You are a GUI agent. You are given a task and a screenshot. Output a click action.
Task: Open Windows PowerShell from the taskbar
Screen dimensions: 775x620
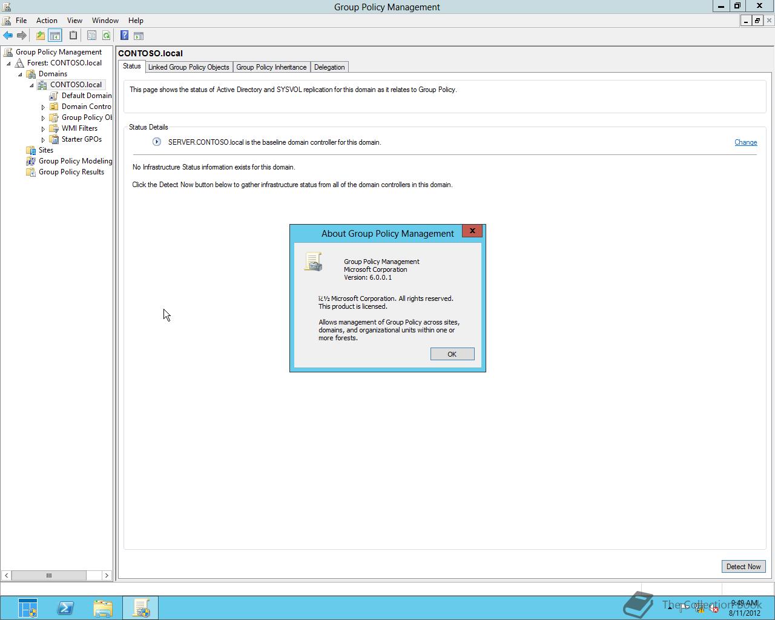click(x=65, y=608)
